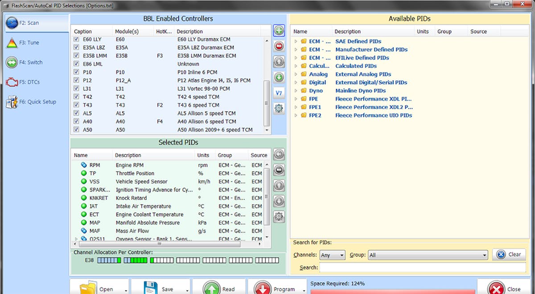535x294 pixels.
Task: Uncheck the T43 controller checkbox
Action: (77, 105)
